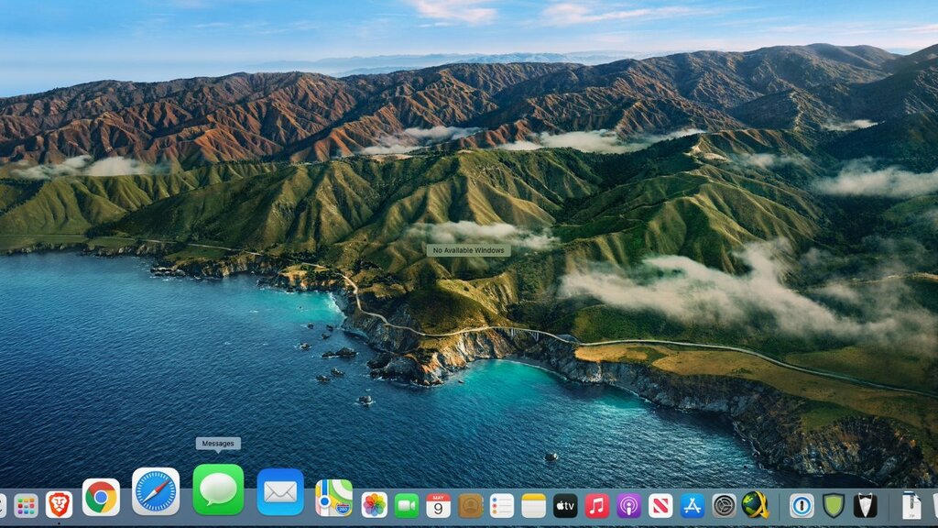
Task: Open the Photos app
Action: 375,505
